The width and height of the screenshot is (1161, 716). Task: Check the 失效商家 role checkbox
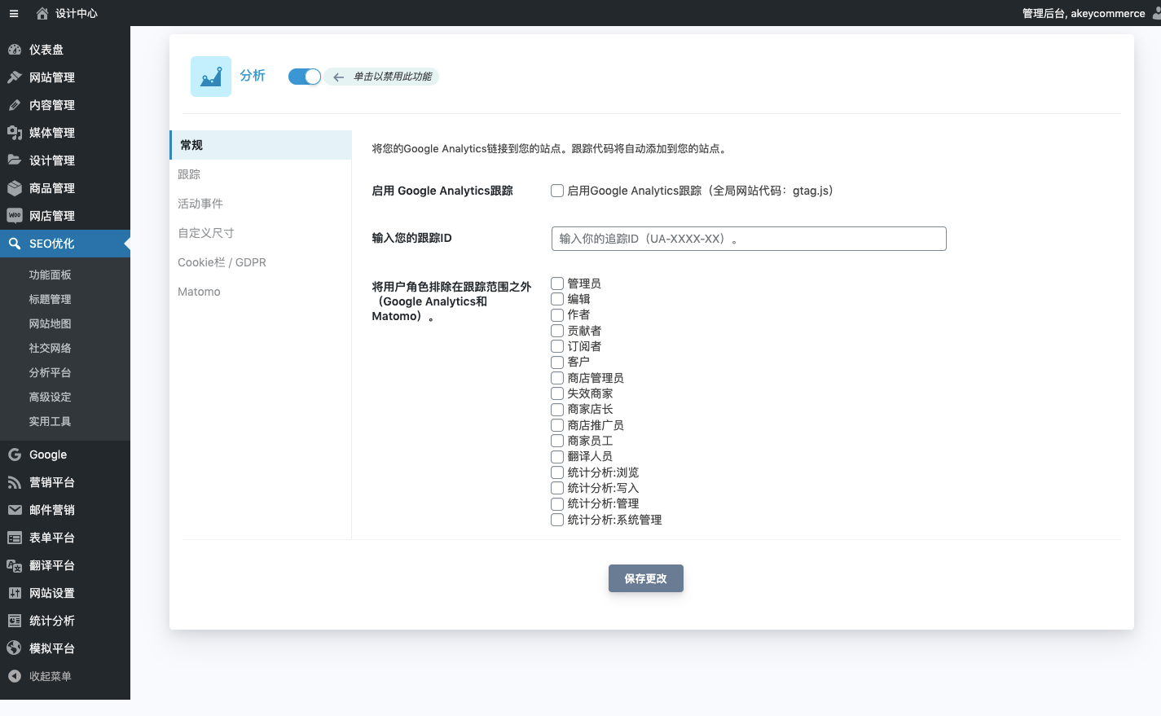click(557, 393)
